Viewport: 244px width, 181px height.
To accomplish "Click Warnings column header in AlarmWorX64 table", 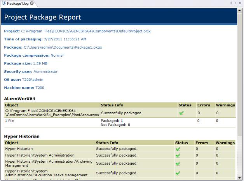I will pos(225,105).
